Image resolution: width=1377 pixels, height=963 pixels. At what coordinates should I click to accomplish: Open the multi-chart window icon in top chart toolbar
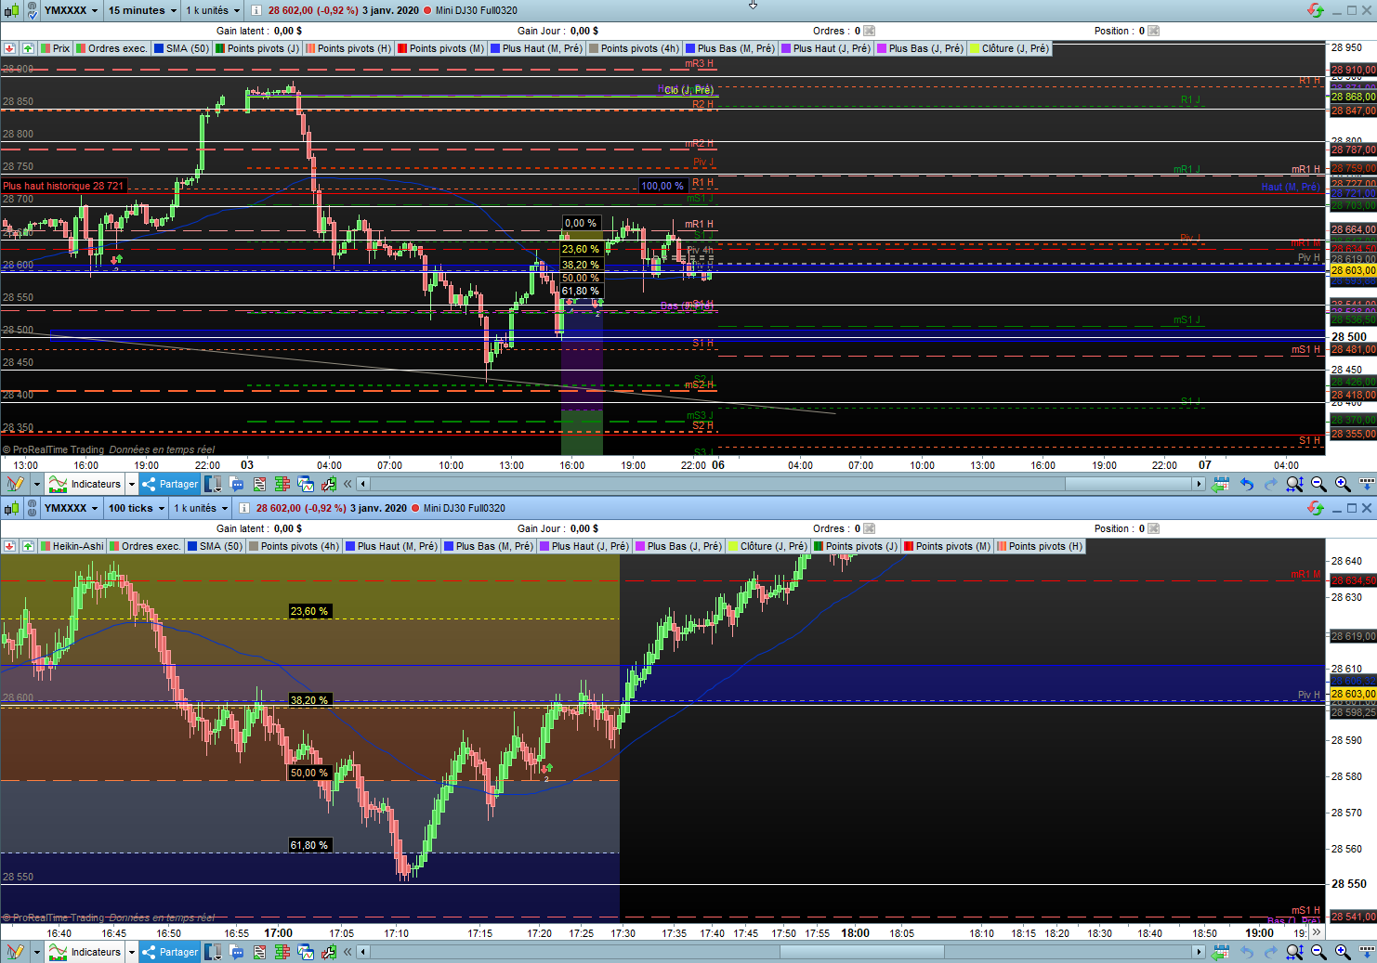[306, 484]
